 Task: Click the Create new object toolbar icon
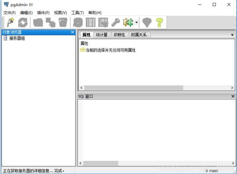[51, 22]
